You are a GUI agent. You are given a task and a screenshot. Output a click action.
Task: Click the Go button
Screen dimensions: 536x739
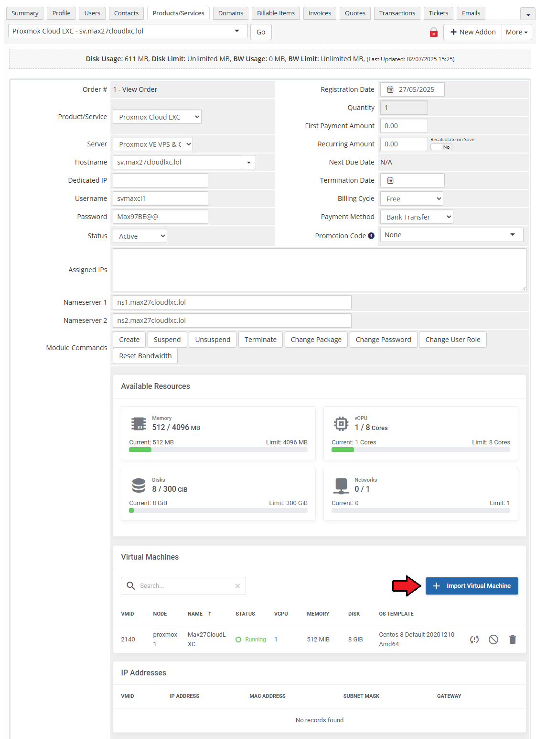261,32
